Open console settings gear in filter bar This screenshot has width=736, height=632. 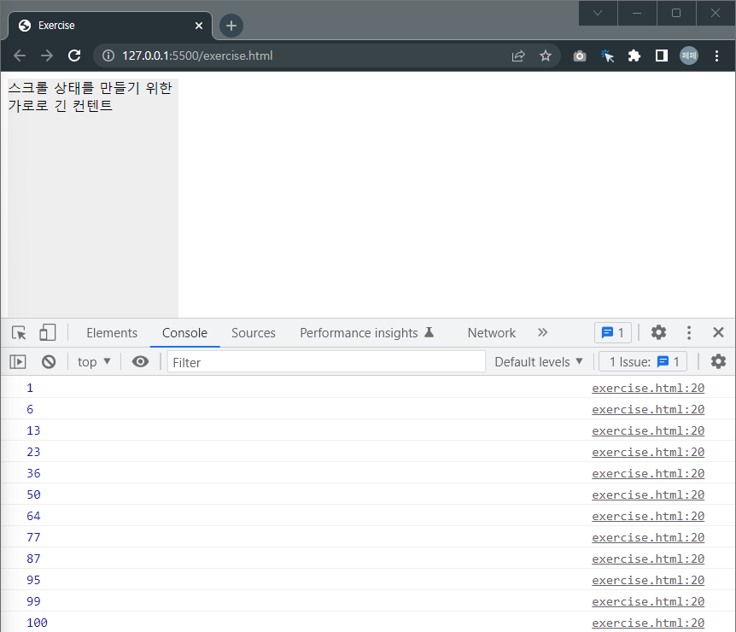click(718, 361)
